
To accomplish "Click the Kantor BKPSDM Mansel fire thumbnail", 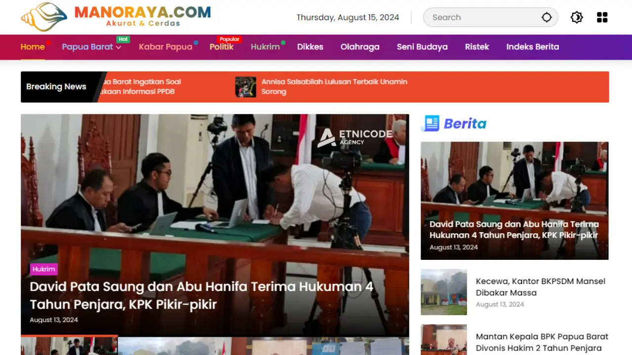I will tap(443, 292).
